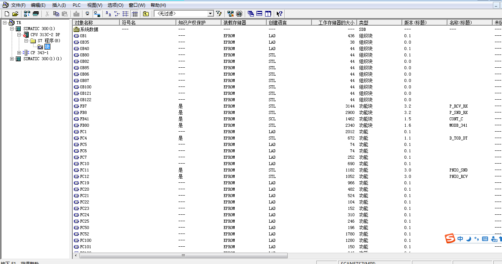Click the Cut scissors icon
Screen dimensions: 502x264
[47, 14]
